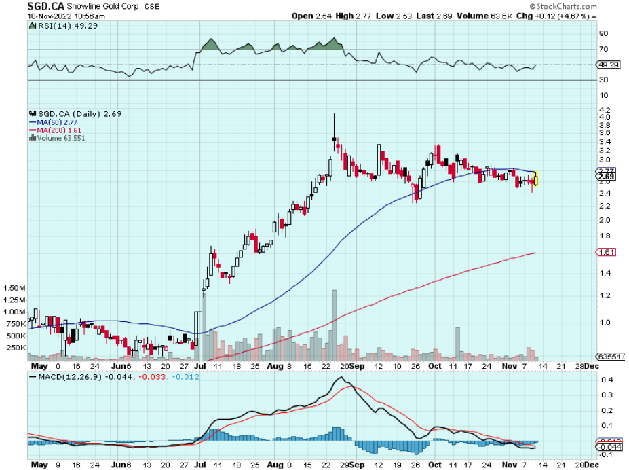Click the Jul date label below the price panel

[199, 366]
